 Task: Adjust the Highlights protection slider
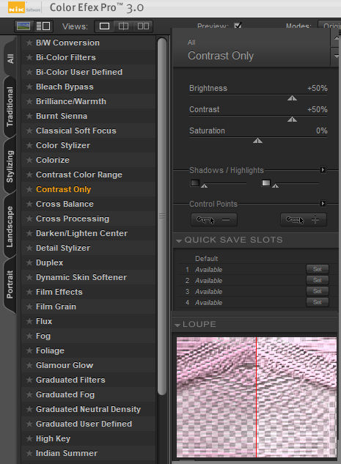pos(275,185)
